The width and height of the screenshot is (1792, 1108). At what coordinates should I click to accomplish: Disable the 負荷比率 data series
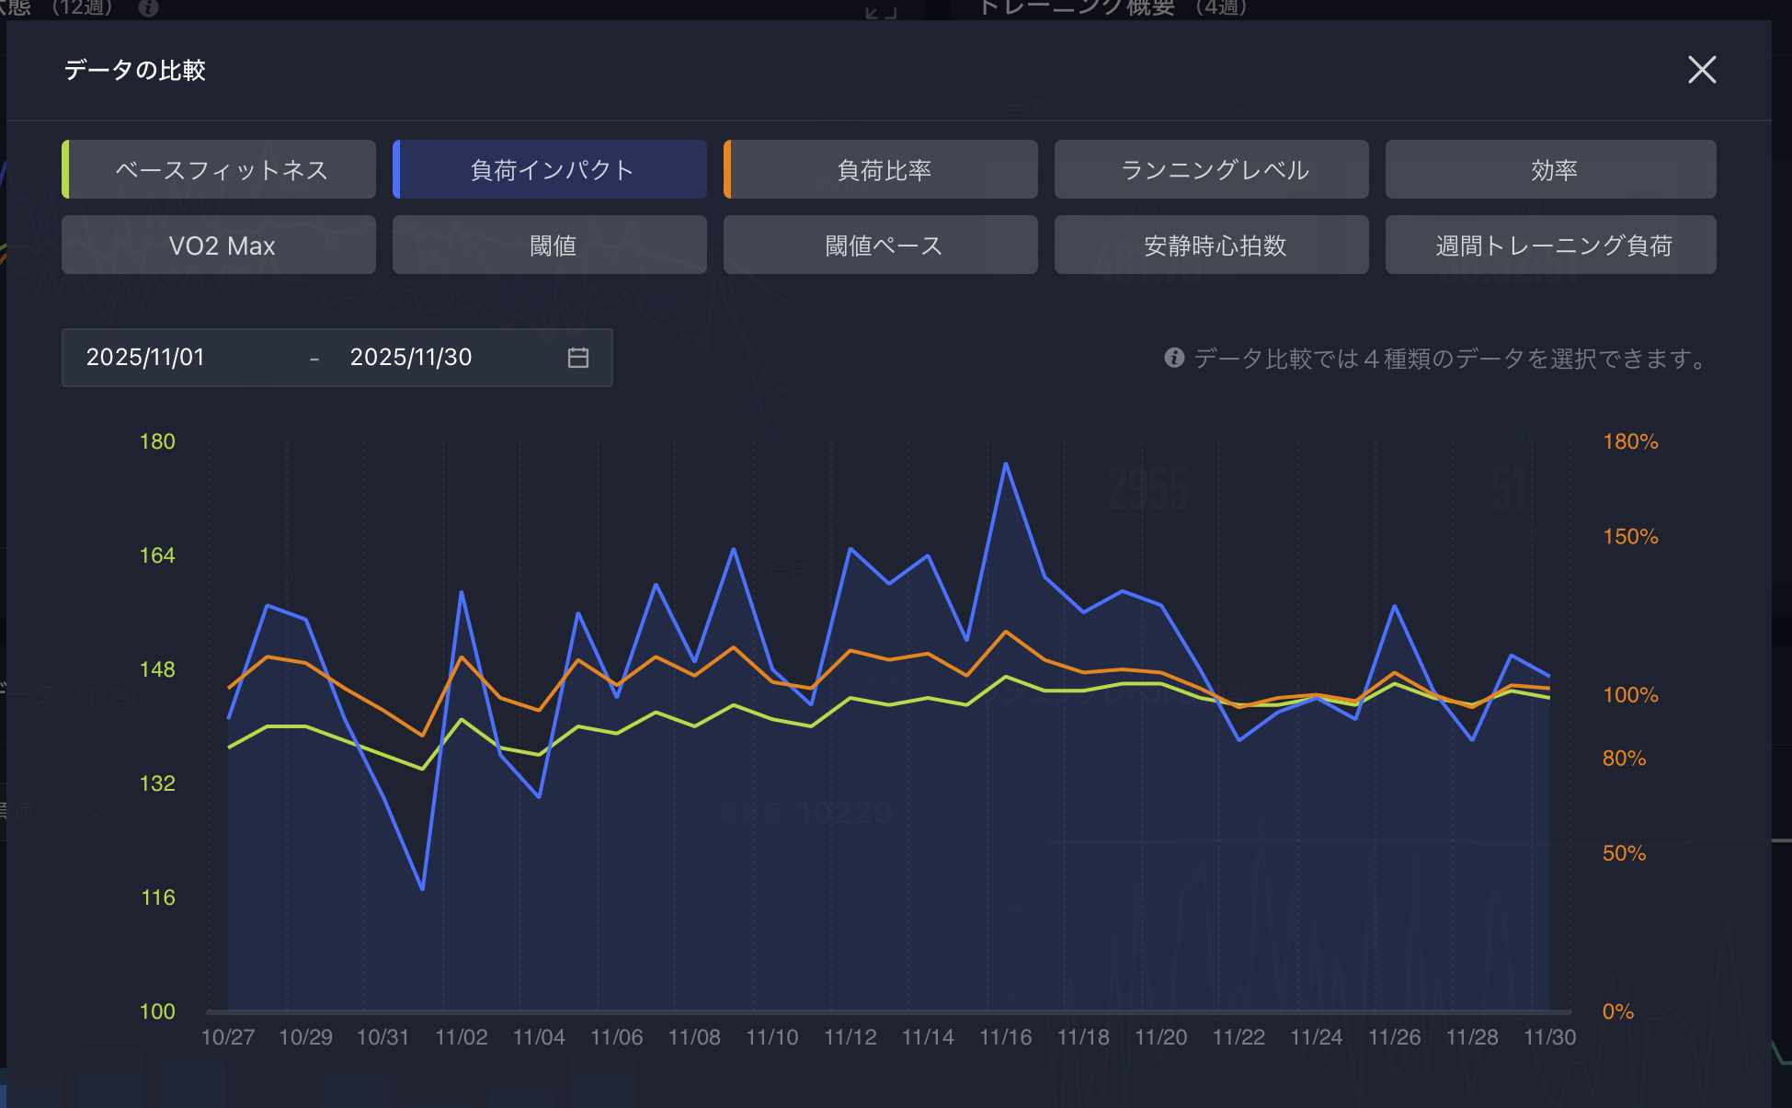pos(881,169)
